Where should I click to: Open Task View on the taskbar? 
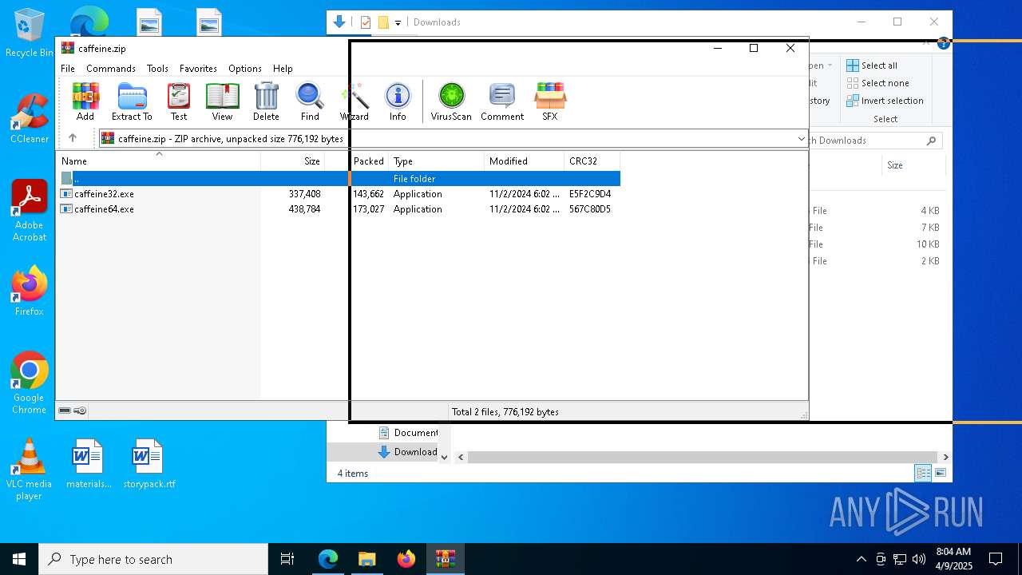(x=287, y=559)
